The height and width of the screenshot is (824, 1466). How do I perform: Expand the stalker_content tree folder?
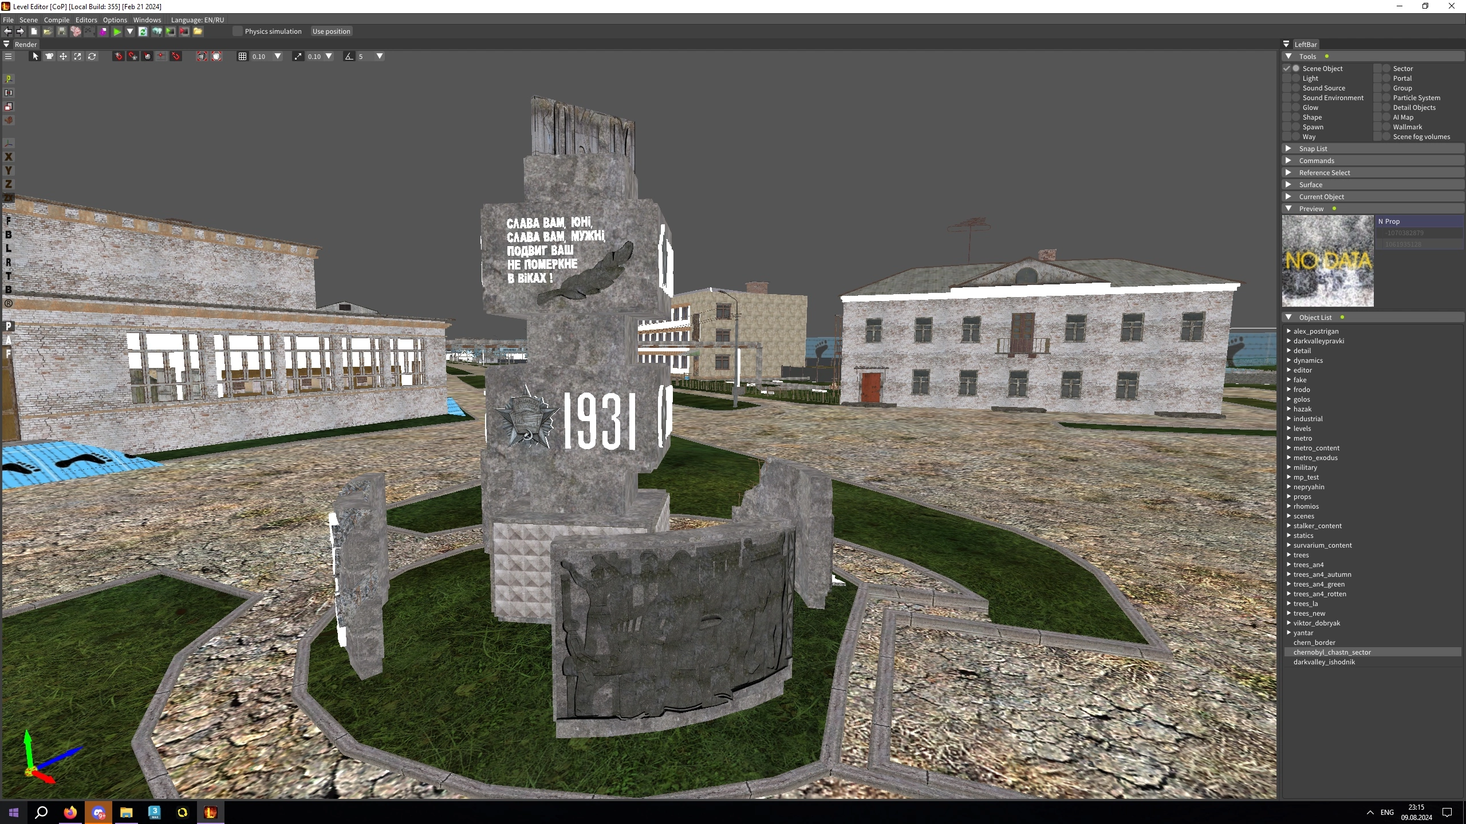(1288, 526)
